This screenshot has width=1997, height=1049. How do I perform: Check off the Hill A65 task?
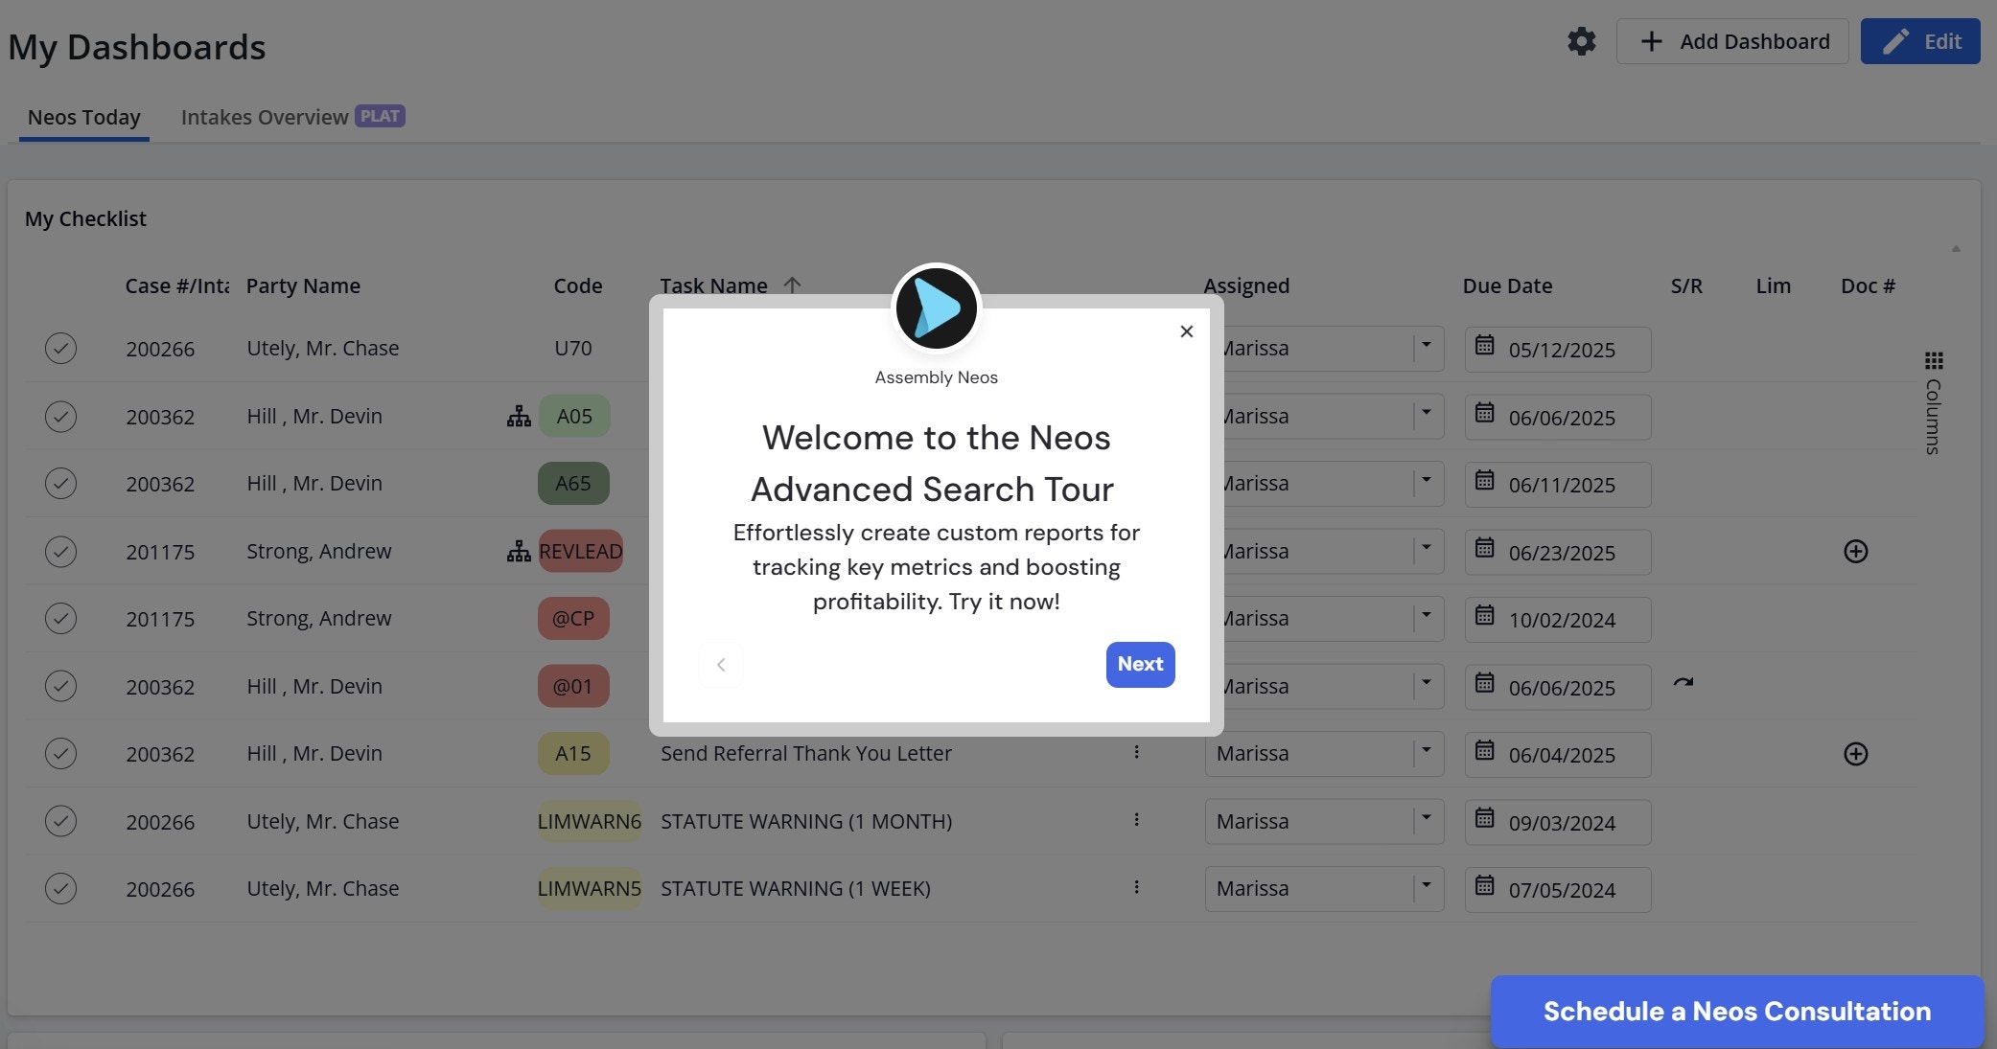point(60,483)
